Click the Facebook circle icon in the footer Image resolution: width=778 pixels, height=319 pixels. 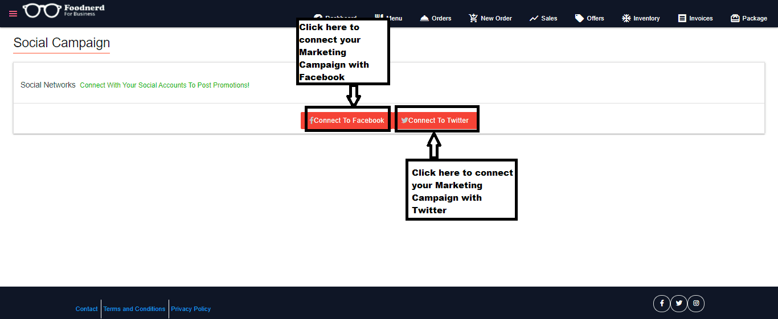click(x=662, y=304)
